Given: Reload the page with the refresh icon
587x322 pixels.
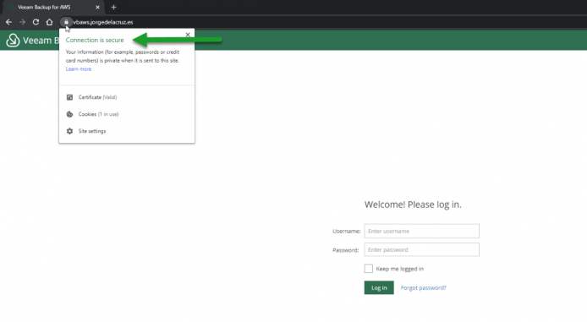Looking at the screenshot, I should coord(36,22).
